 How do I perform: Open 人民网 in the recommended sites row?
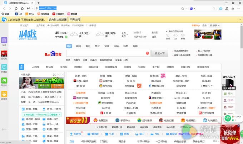click(x=35, y=67)
